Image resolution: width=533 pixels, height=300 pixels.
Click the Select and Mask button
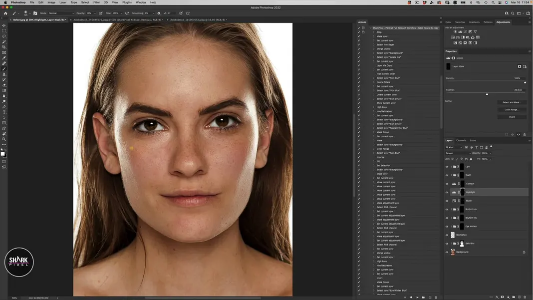[x=512, y=102]
